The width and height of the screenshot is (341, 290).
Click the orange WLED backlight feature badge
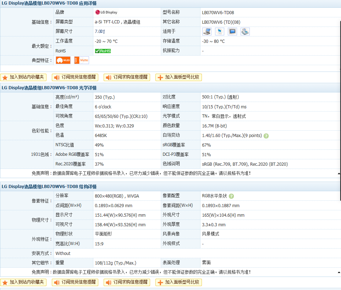63,60
